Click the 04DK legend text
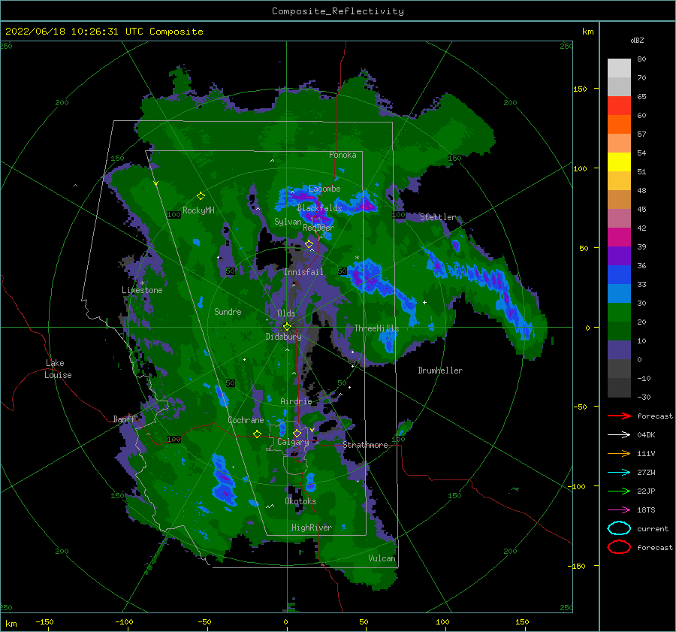The width and height of the screenshot is (676, 632). pyautogui.click(x=646, y=434)
